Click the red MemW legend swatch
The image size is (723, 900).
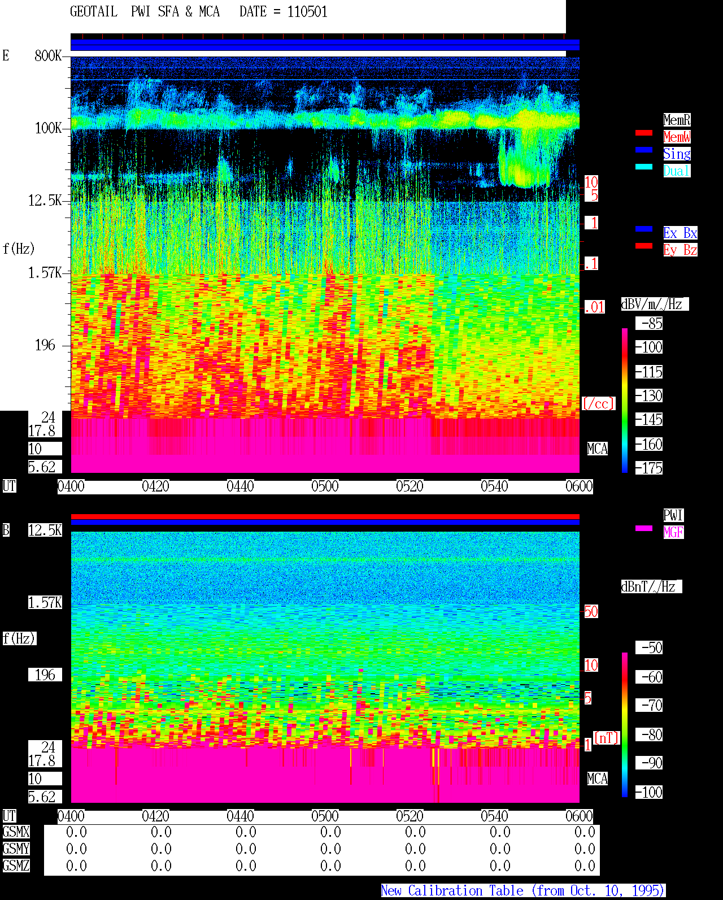tap(644, 133)
